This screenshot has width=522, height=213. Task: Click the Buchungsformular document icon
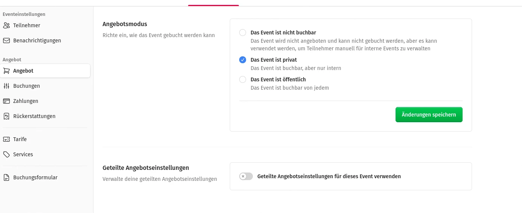click(x=6, y=177)
